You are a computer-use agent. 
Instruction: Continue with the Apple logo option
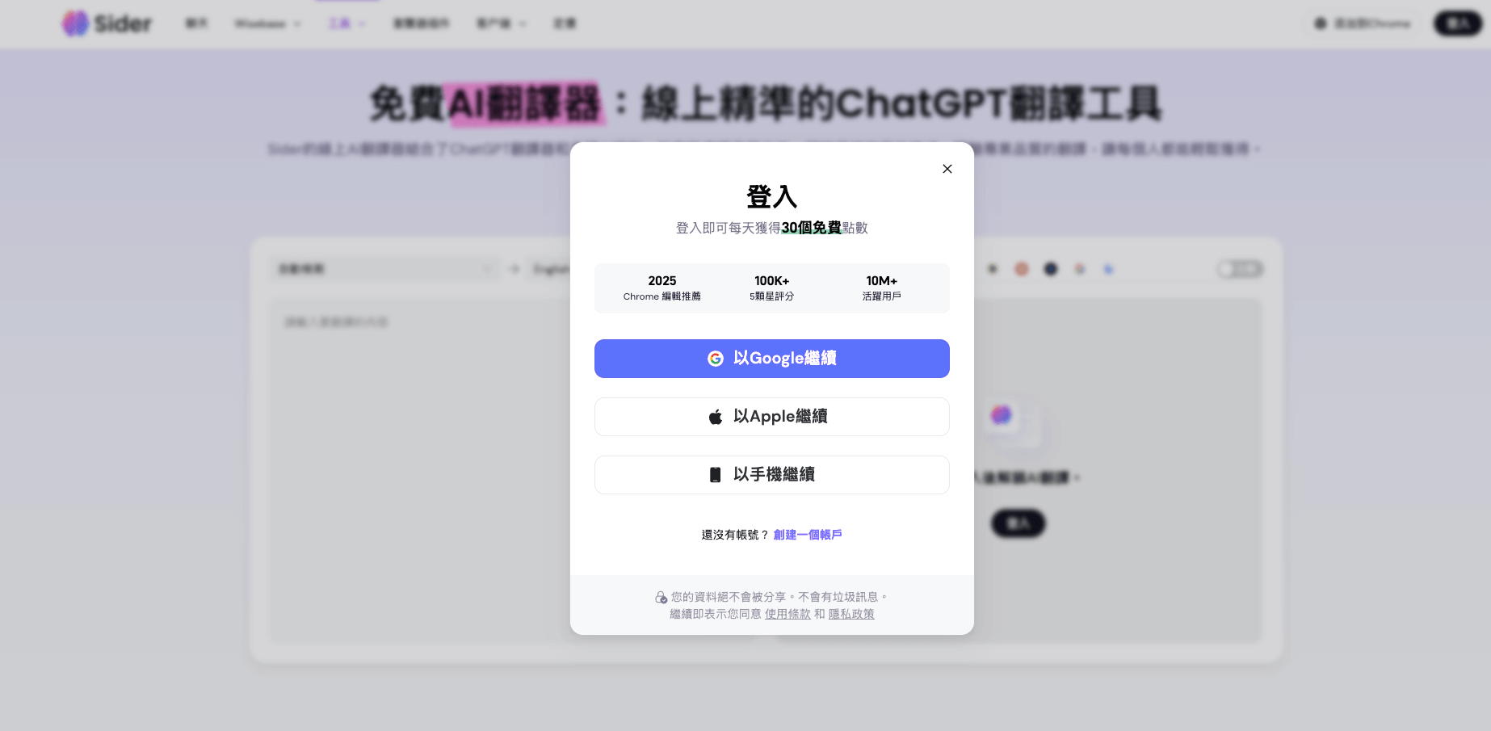(771, 417)
